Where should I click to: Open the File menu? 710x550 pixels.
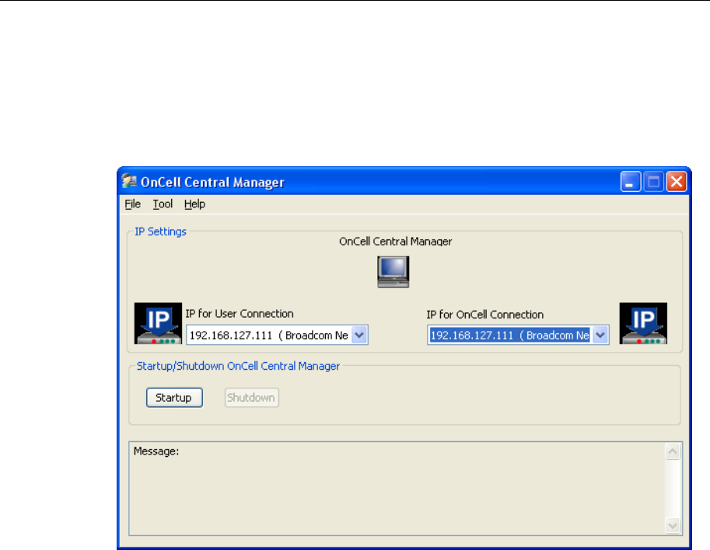(x=133, y=204)
